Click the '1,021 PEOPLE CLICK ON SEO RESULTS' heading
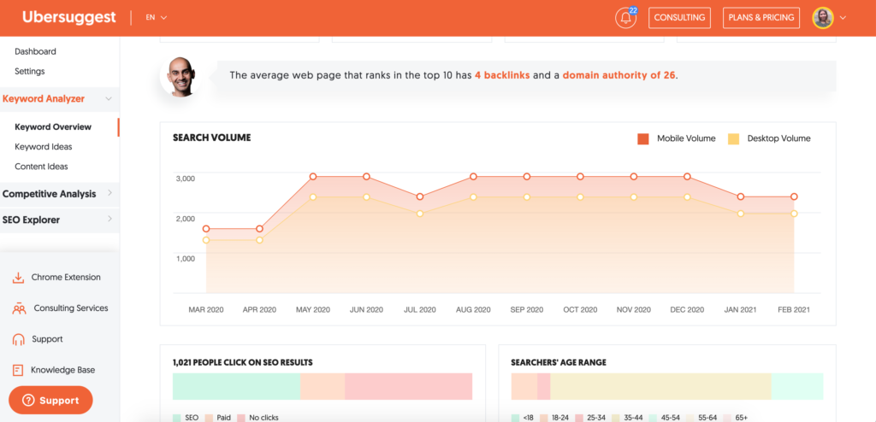 (x=242, y=363)
